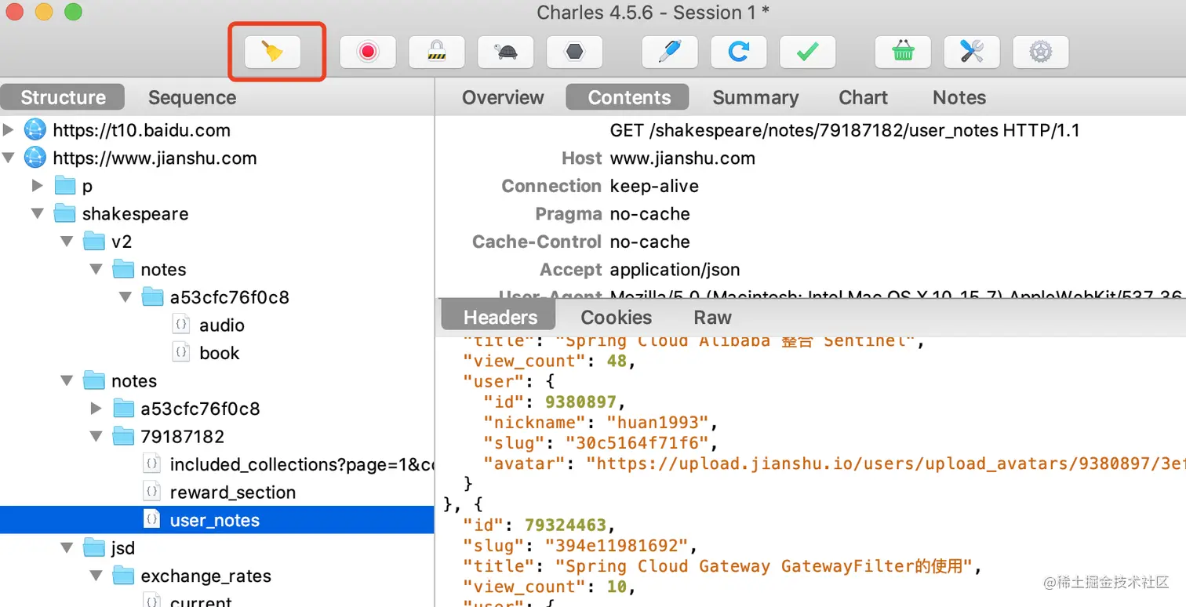Select the shakespeare folder icon
The width and height of the screenshot is (1186, 607).
[x=65, y=213]
